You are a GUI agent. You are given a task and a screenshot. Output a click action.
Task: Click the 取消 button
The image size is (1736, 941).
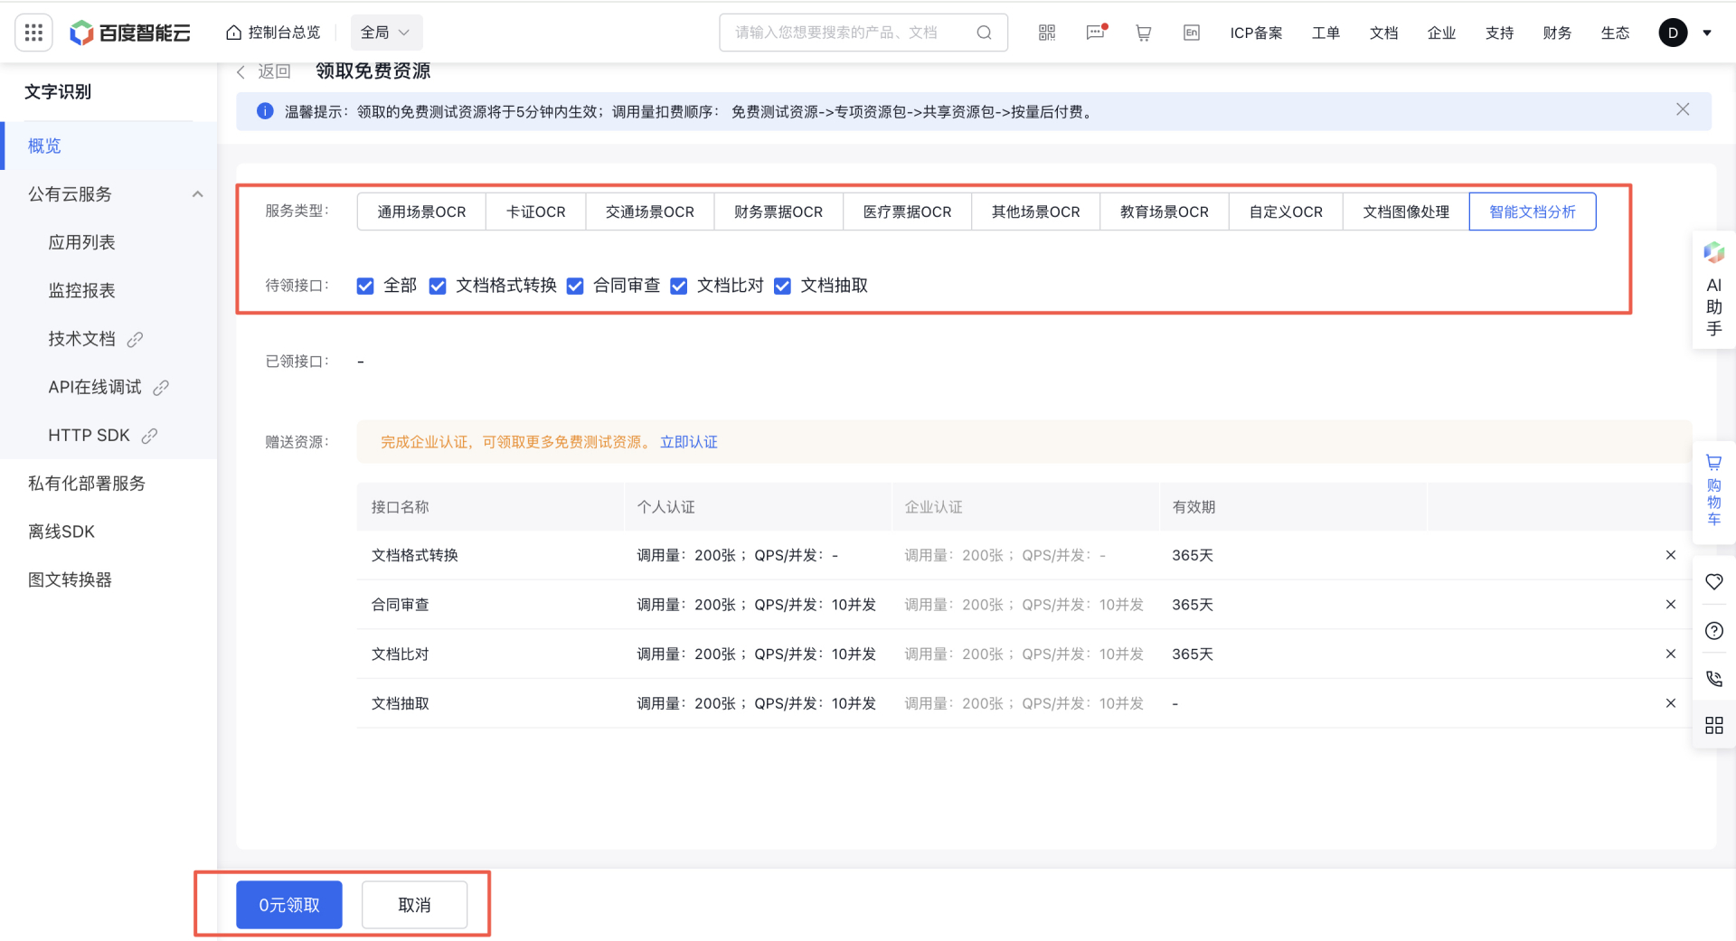(415, 905)
